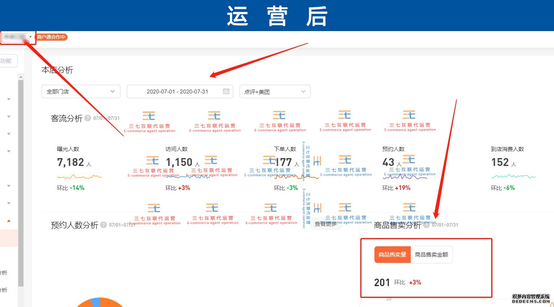Image resolution: width=554 pixels, height=307 pixels.
Task: Click the 曝光人数 yellow sparkline chart
Action: pyautogui.click(x=79, y=177)
